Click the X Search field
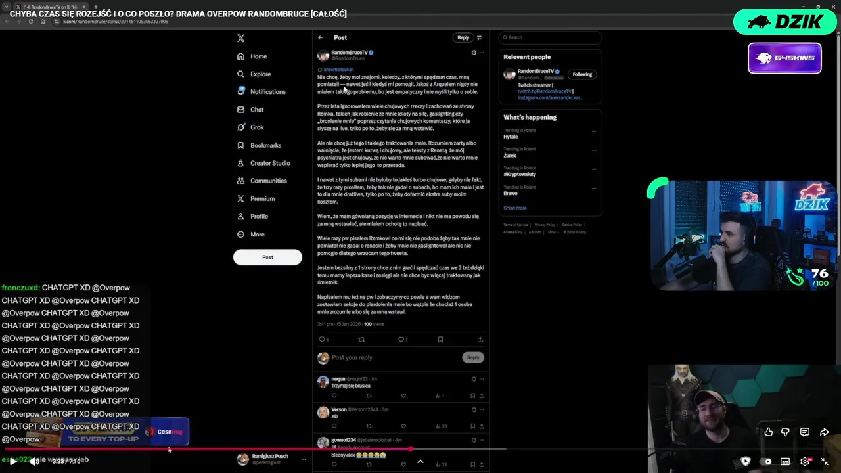 [551, 37]
